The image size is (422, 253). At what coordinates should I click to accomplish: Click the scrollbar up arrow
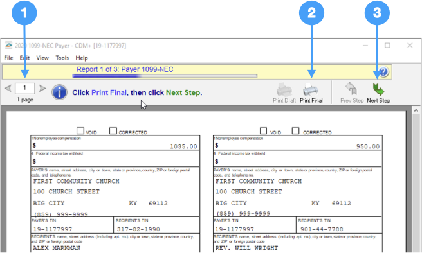point(416,110)
